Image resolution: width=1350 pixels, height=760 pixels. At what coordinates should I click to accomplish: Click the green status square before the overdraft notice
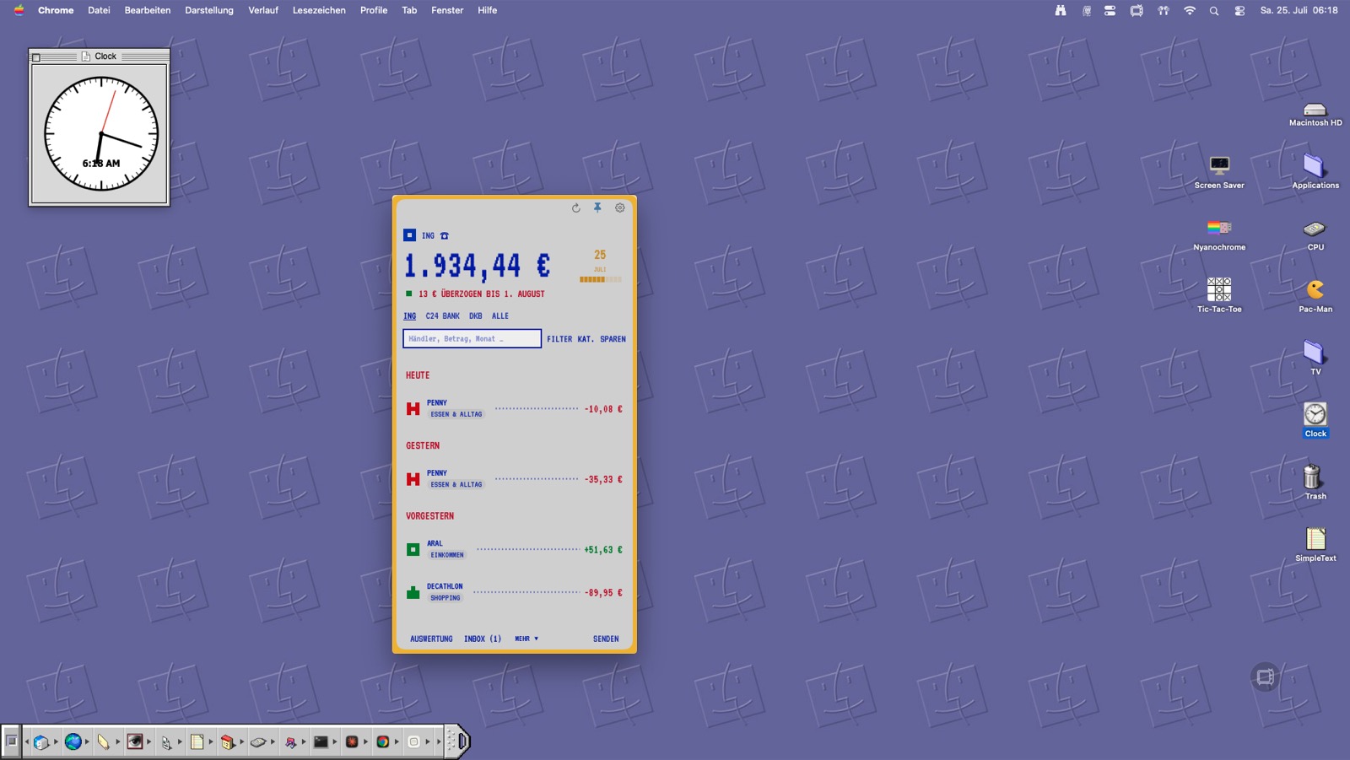pos(409,294)
